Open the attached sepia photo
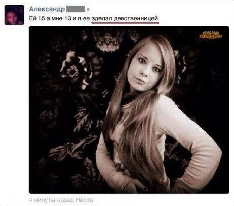This screenshot has height=206, width=234. click(129, 110)
